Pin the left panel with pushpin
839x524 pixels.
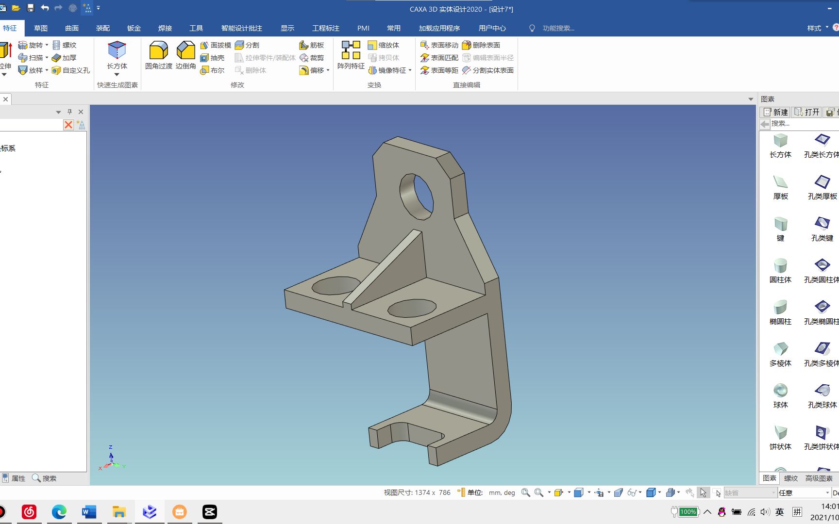pos(69,112)
